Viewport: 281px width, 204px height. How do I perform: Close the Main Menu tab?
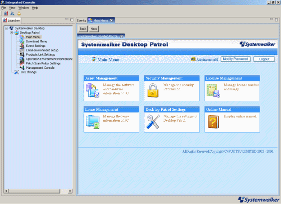pyautogui.click(x=111, y=20)
